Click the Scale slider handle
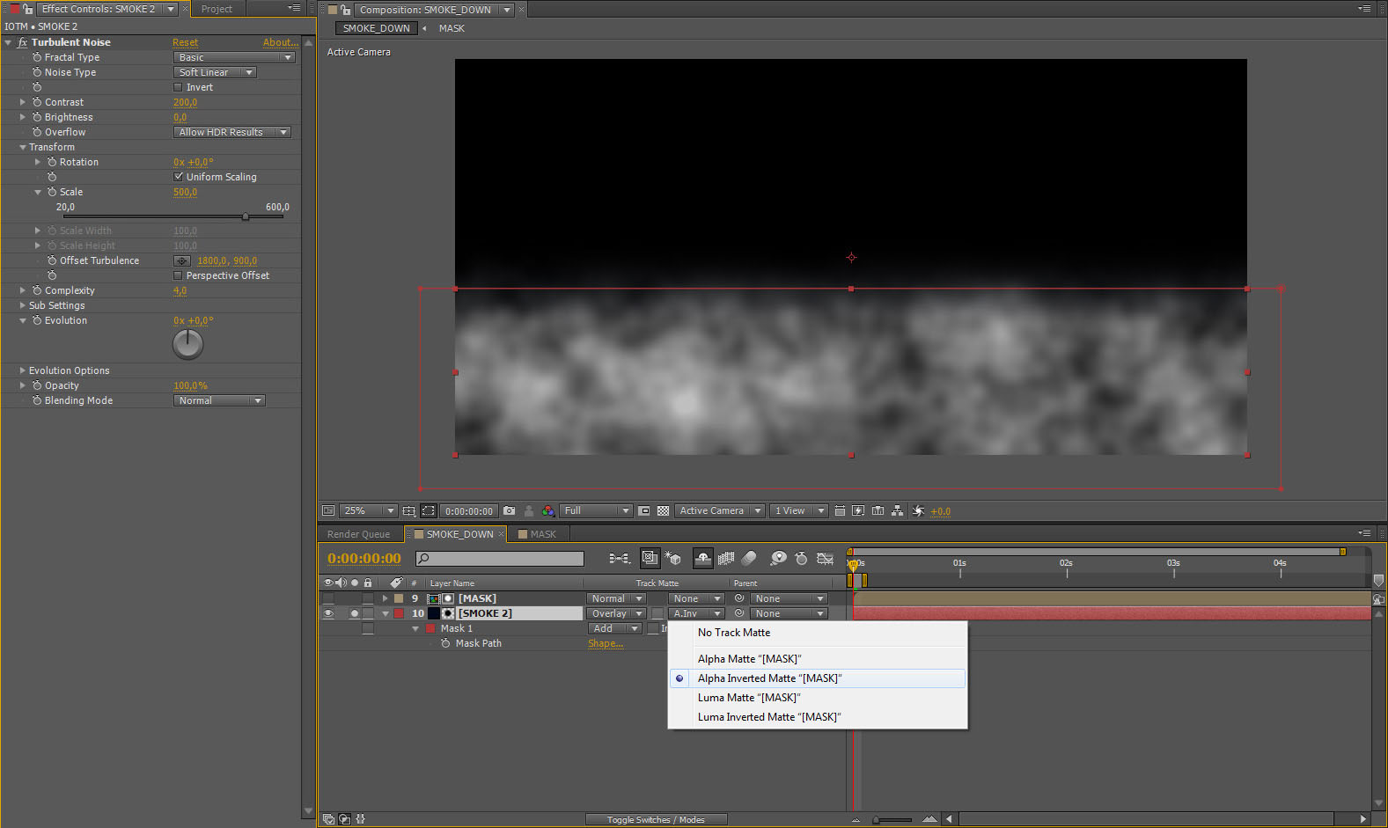The height and width of the screenshot is (828, 1388). tap(246, 216)
